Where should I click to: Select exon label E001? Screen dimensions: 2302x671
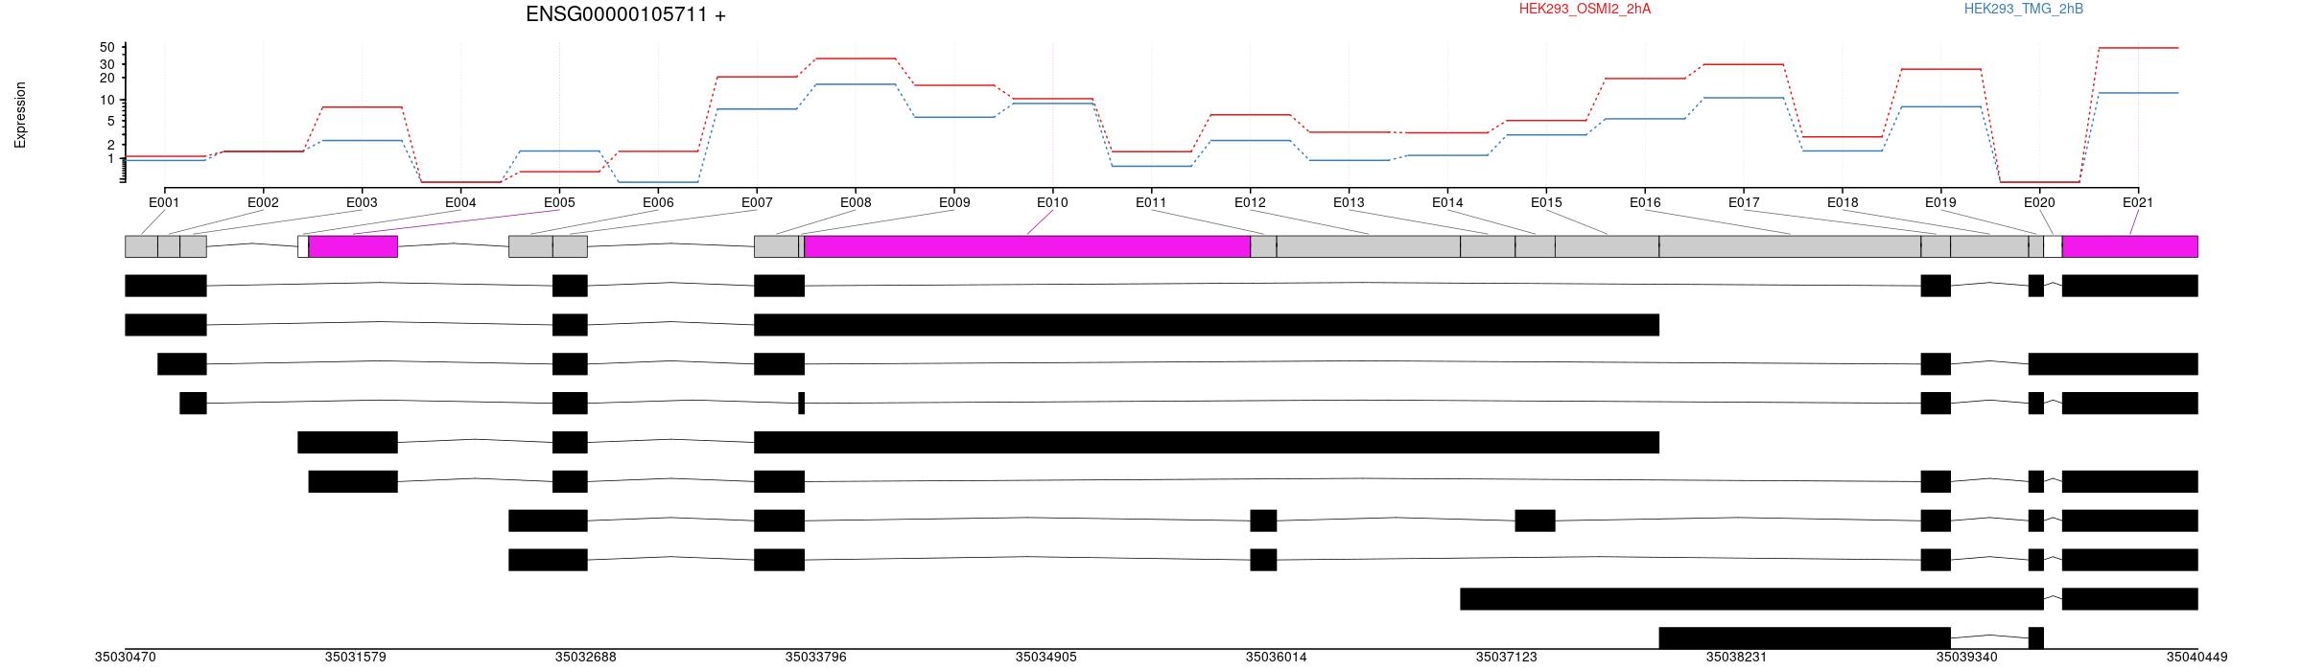[x=164, y=202]
